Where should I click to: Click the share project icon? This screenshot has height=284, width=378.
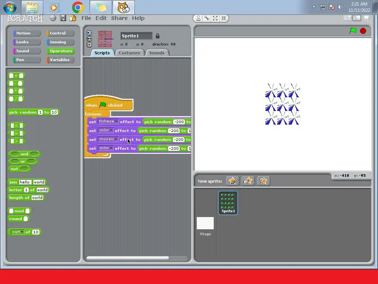[73, 18]
